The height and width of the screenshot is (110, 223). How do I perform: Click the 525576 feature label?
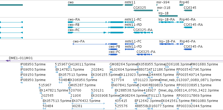click(x=121, y=106)
